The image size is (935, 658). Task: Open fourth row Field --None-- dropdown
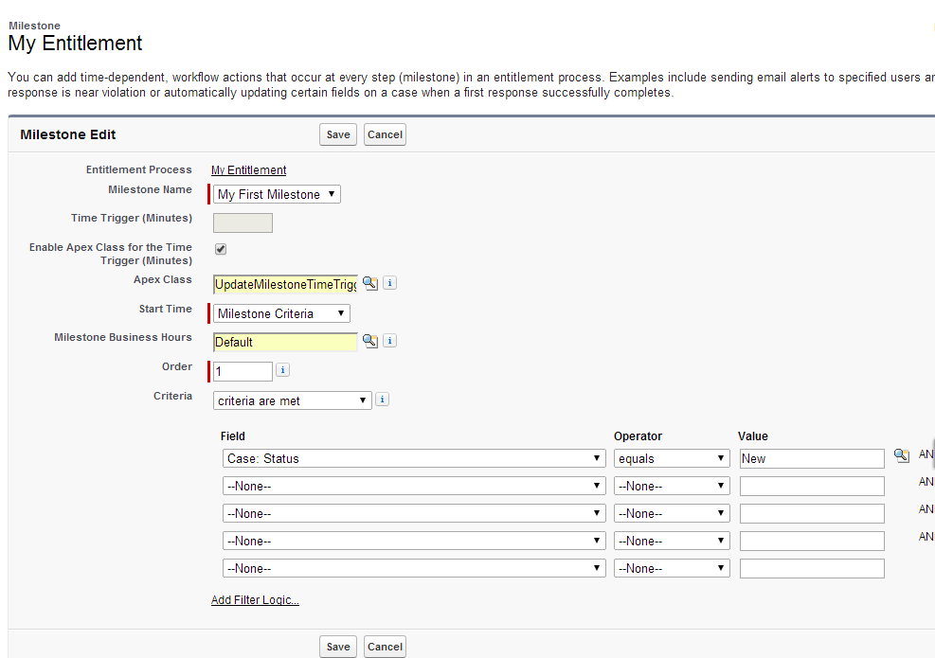tap(414, 541)
